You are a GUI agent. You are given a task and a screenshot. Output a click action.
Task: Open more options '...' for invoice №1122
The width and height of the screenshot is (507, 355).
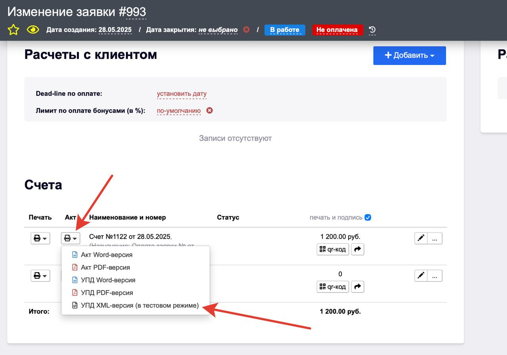click(435, 238)
